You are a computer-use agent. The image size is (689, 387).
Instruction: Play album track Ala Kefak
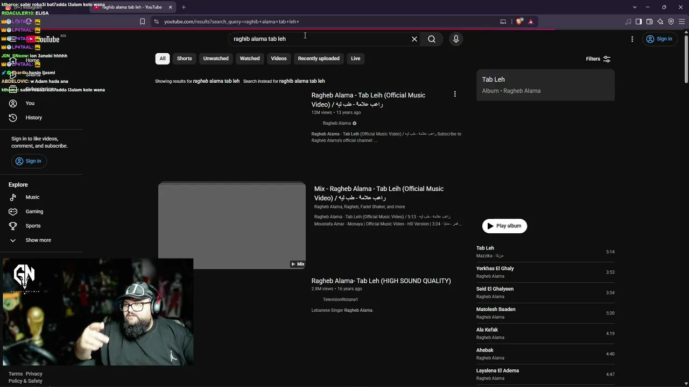coord(545,333)
